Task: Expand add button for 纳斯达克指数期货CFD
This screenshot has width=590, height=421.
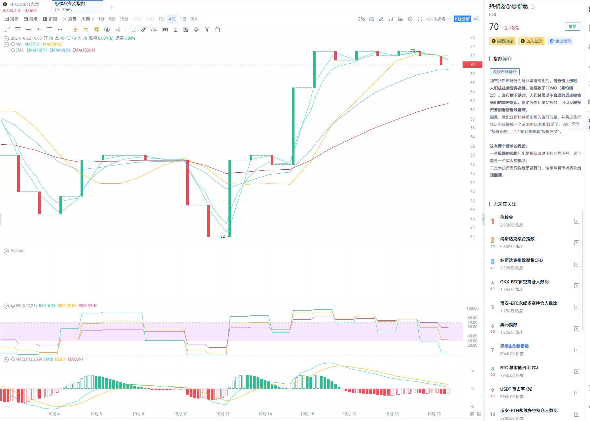Action: 577,264
